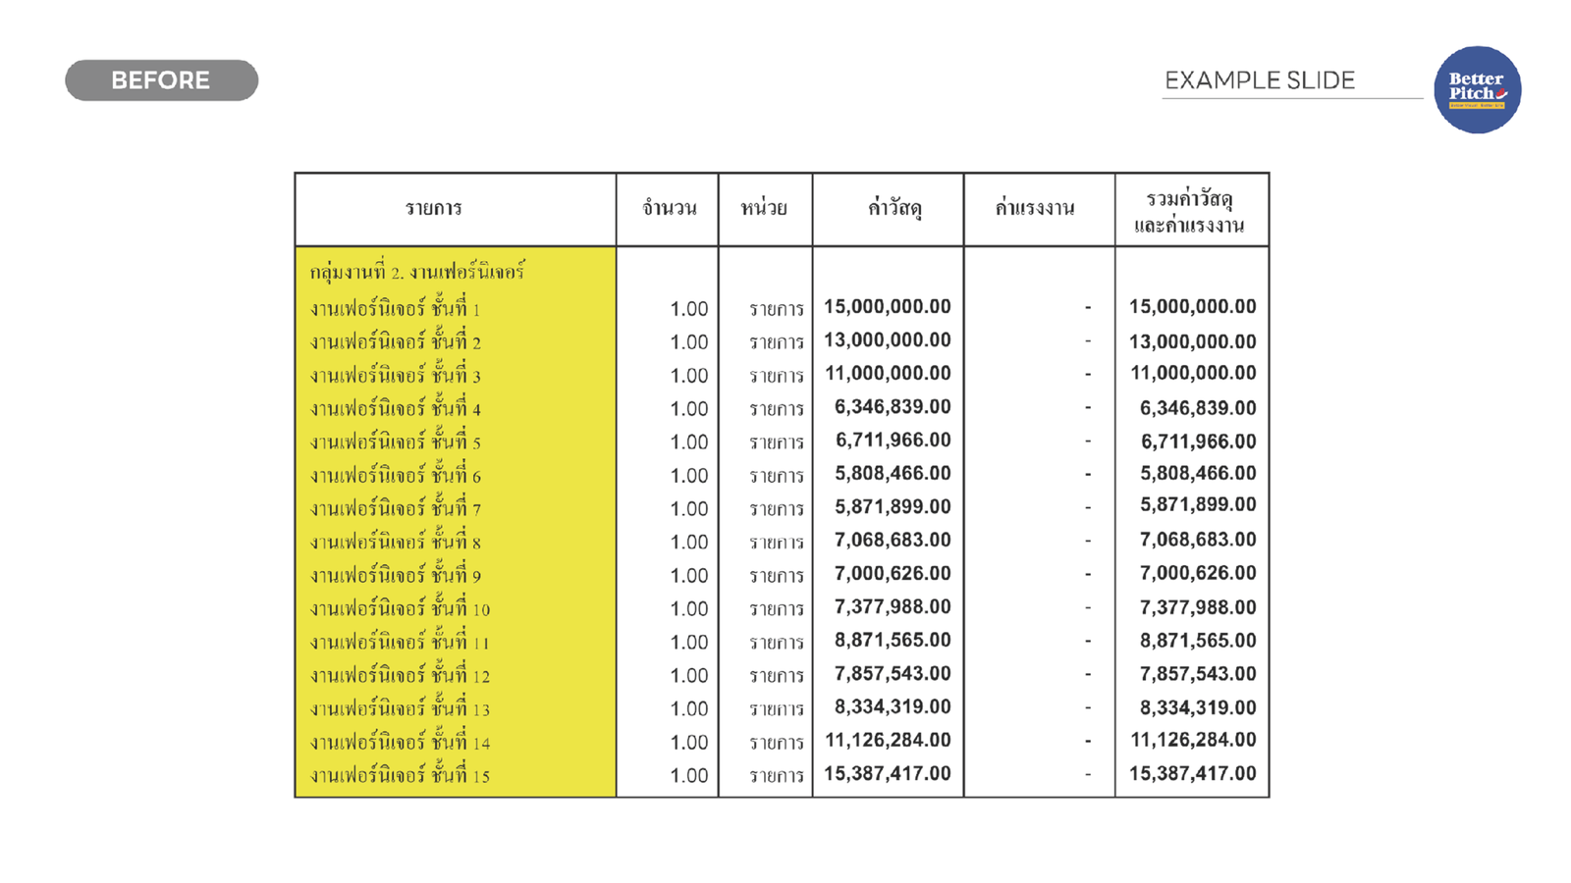The image size is (1571, 883).
Task: Select the group row กลุ่มงานที่ 2. งานเฟอร์นิเจอร์
Action: [417, 272]
